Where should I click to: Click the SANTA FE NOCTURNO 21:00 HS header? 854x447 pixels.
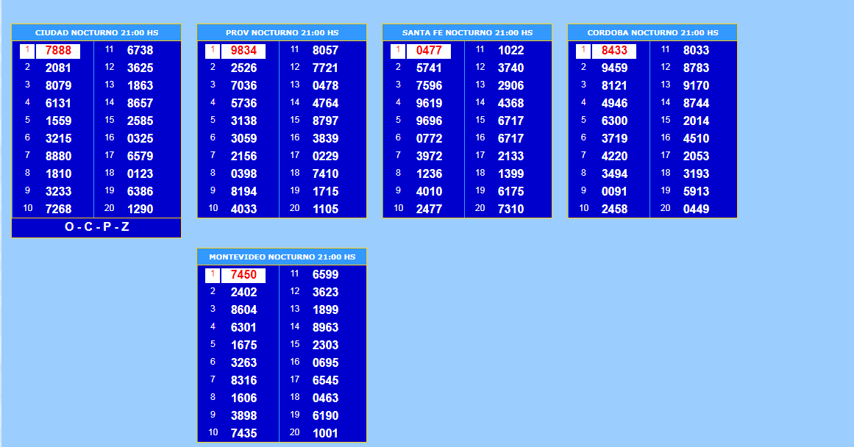467,33
